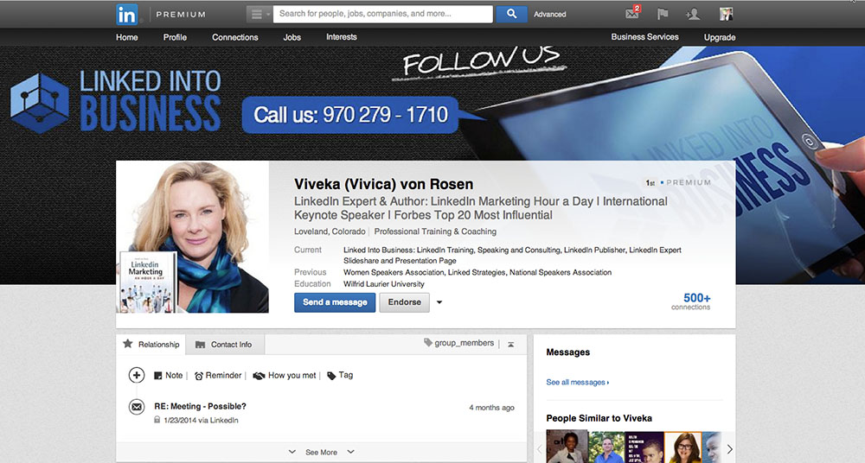Focus the people and jobs search field
865x463 pixels.
pyautogui.click(x=383, y=14)
